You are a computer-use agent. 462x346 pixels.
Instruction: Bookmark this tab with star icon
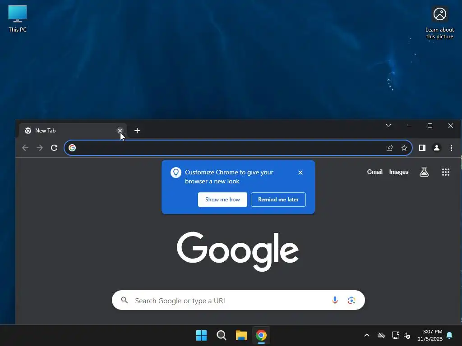click(404, 148)
